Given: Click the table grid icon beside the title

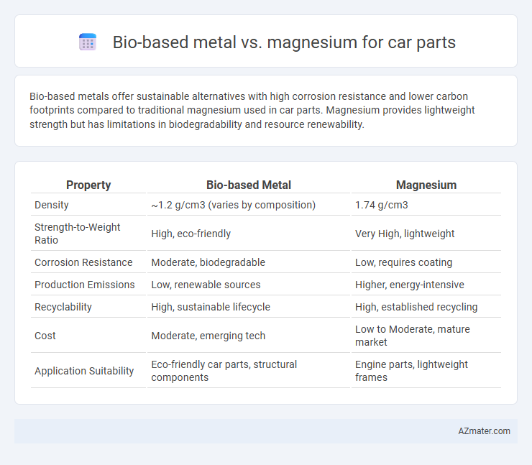Looking at the screenshot, I should click(x=88, y=42).
